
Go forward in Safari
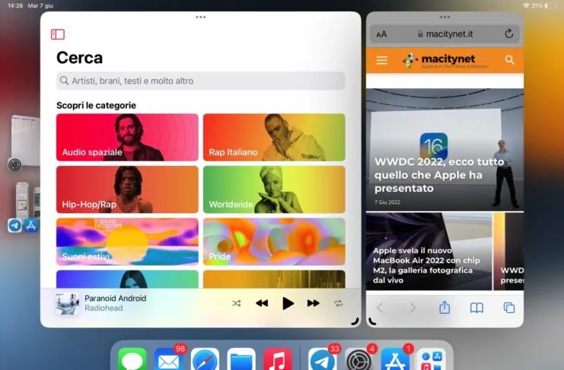coord(413,308)
